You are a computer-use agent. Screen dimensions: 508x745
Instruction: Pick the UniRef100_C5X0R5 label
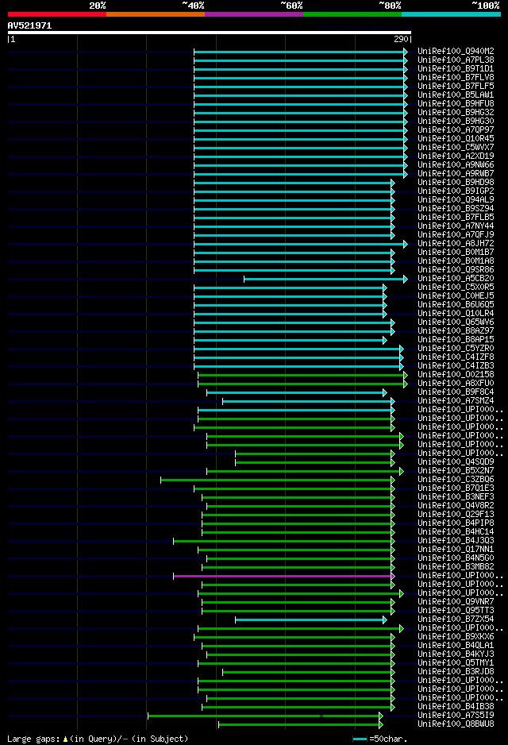tap(456, 287)
